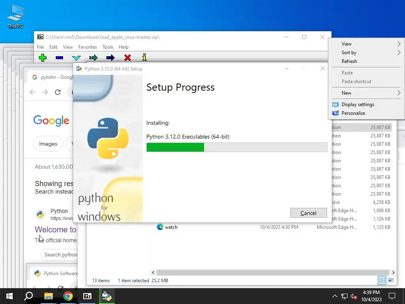Viewport: 405px width, 304px height.
Task: Click the Python setup progress bar
Action: tap(237, 147)
